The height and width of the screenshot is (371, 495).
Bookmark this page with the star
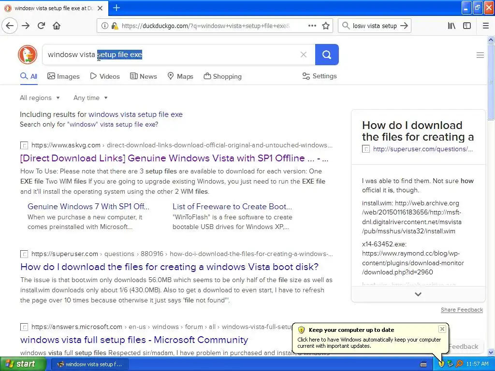pyautogui.click(x=326, y=26)
